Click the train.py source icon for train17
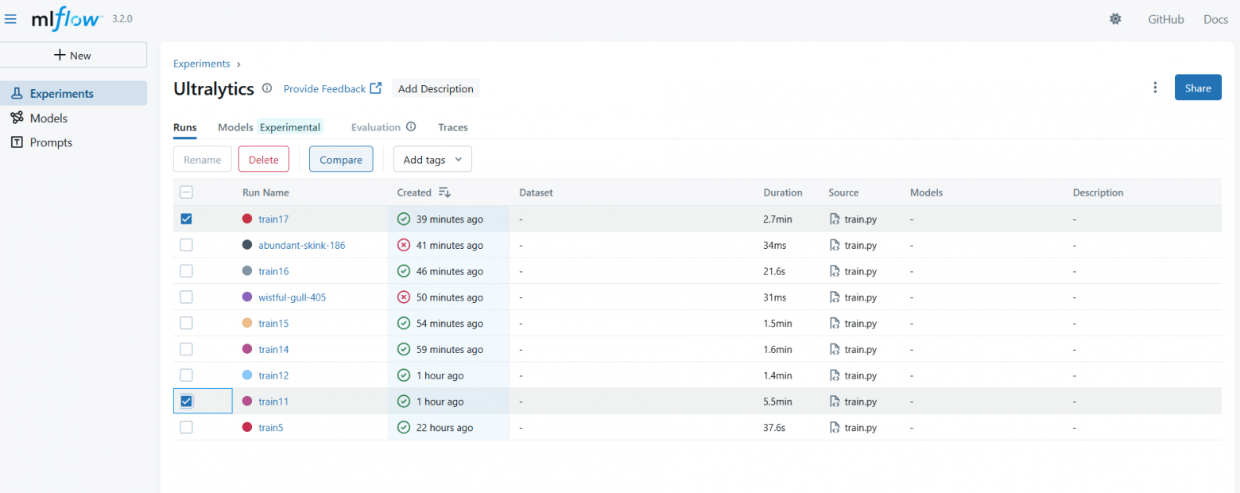The width and height of the screenshot is (1240, 493). tap(834, 219)
